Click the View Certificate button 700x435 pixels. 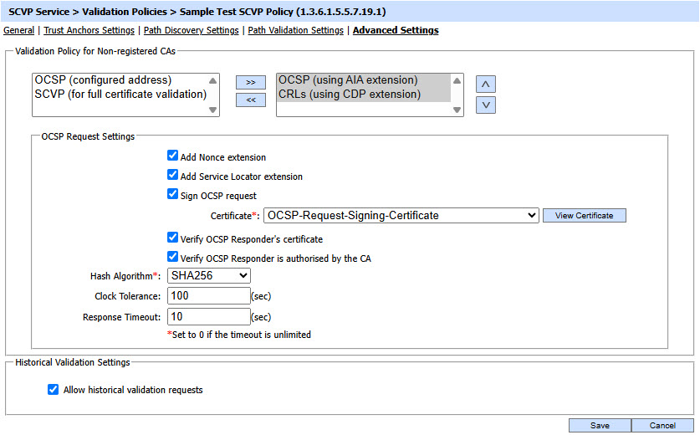pyautogui.click(x=584, y=216)
